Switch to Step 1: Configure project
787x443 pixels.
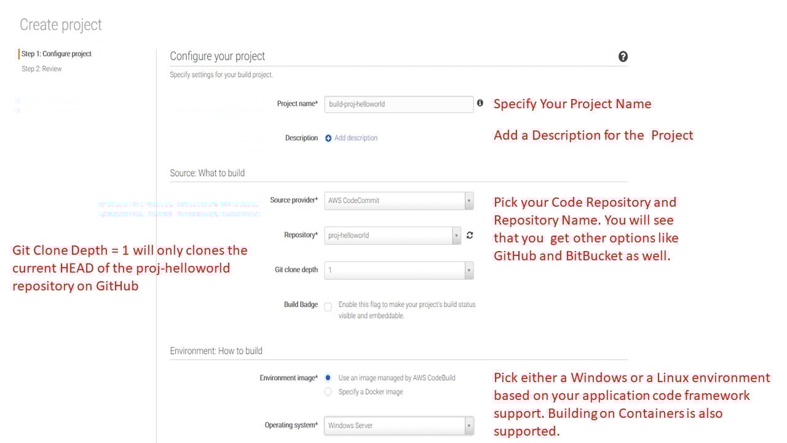point(56,54)
